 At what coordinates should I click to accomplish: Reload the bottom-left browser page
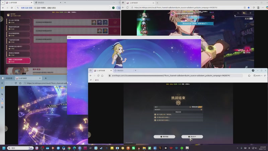click(x=16, y=83)
